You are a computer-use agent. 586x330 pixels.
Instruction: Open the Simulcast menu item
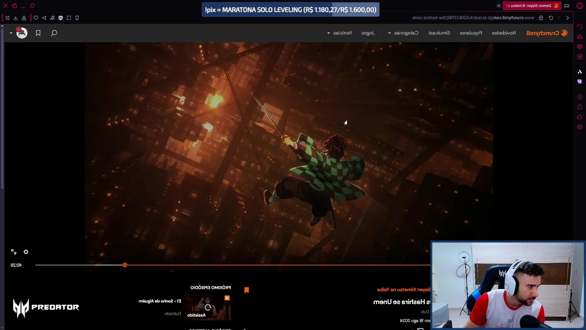coord(439,33)
